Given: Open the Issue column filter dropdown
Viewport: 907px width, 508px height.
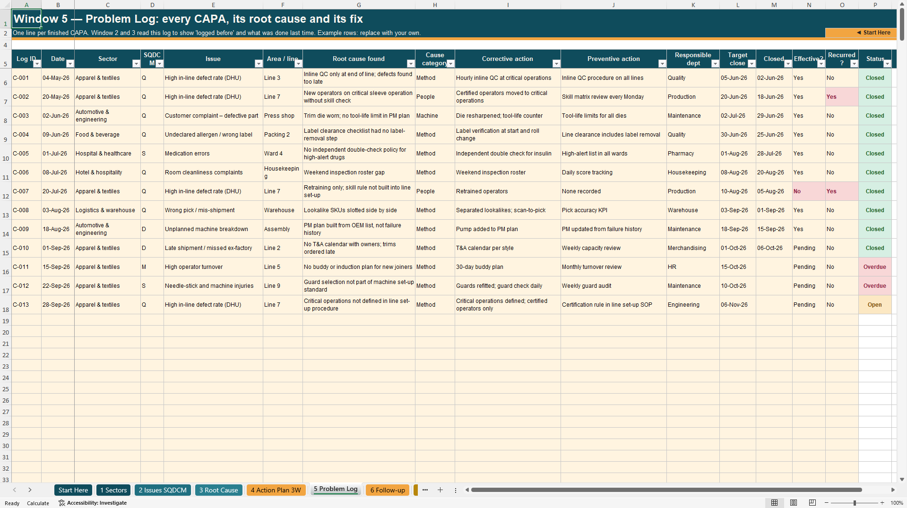Looking at the screenshot, I should pos(259,64).
